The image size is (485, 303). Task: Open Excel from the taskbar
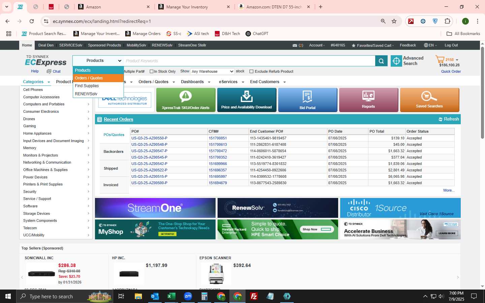(171, 296)
